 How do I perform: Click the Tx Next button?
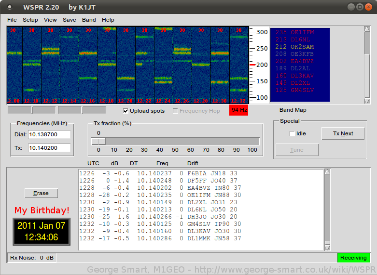(343, 133)
